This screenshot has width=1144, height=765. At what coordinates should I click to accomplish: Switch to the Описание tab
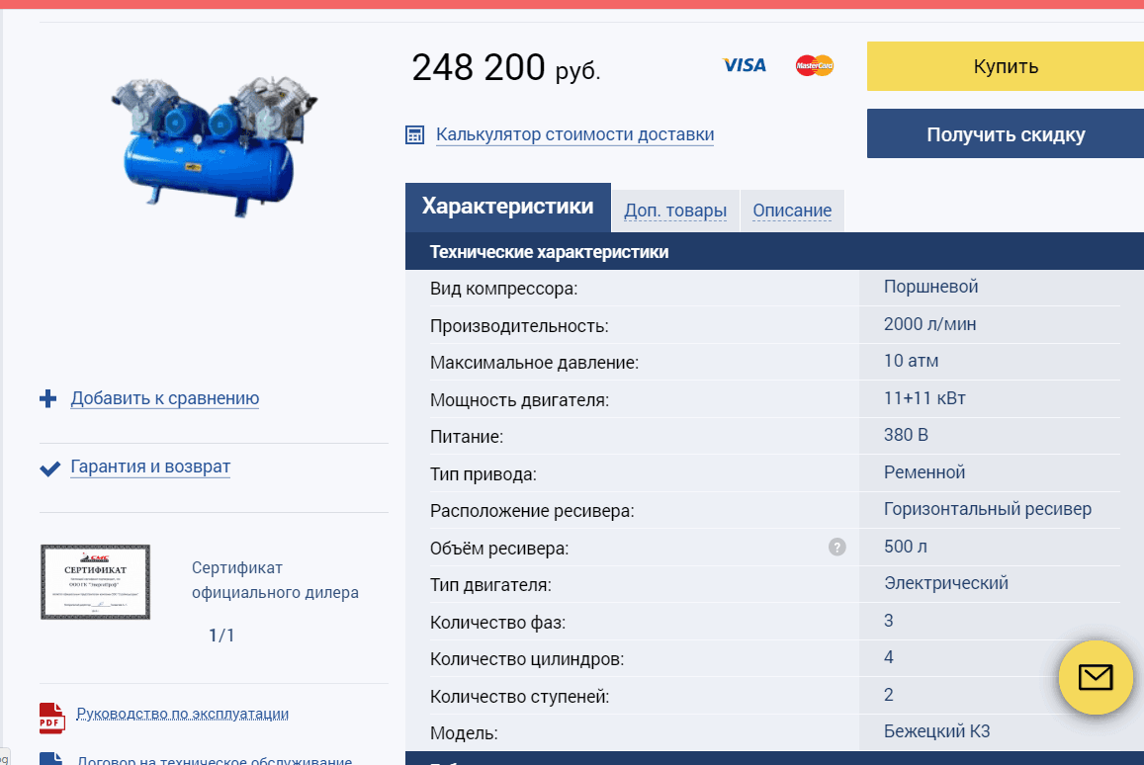[x=792, y=211]
